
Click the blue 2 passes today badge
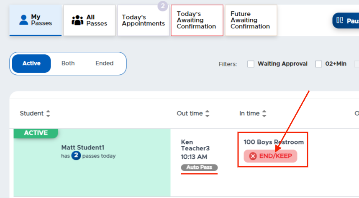tap(76, 156)
